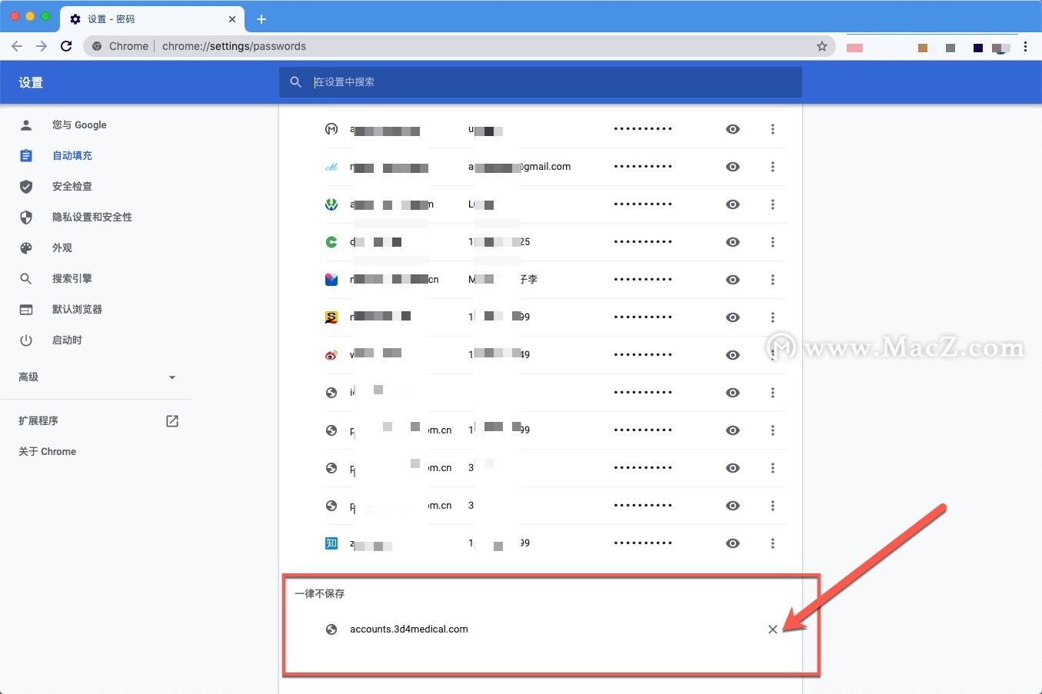Click globe icon beside accounts.3d4medical.com
Image resolution: width=1042 pixels, height=694 pixels.
(331, 629)
